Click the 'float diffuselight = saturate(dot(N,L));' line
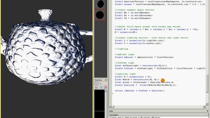Viewport: 210px width, 118px height. [141, 66]
